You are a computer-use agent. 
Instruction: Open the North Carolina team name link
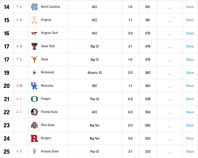[50, 7]
